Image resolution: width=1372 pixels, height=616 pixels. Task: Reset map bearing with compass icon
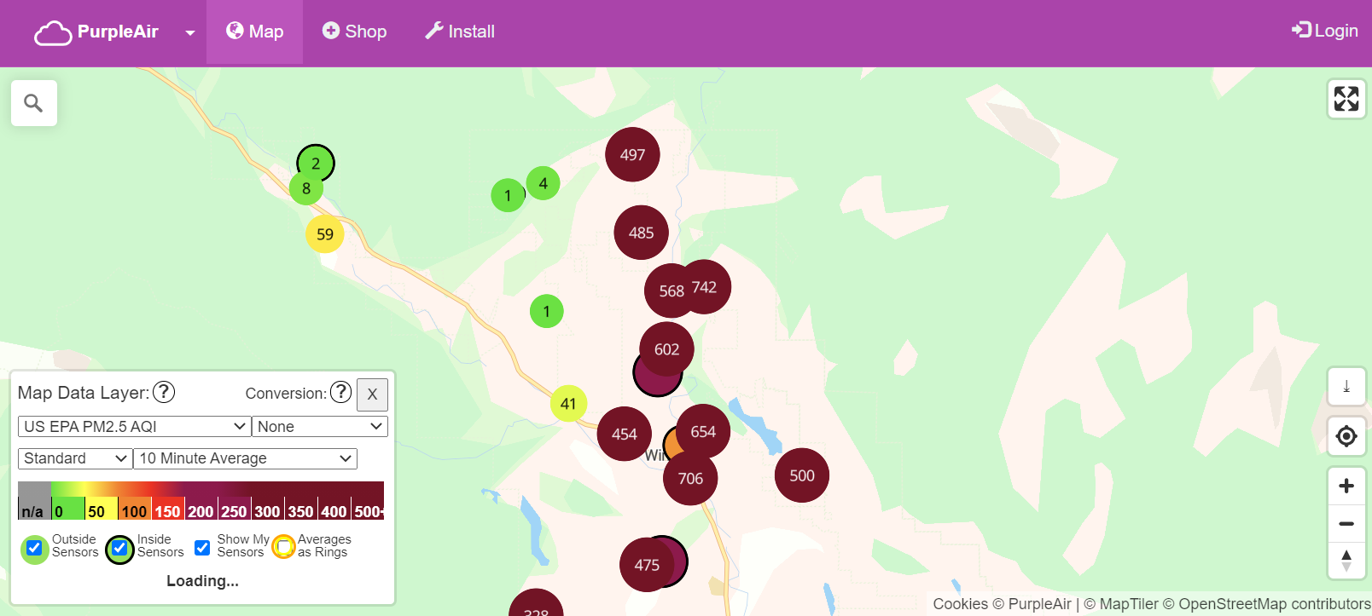pos(1346,560)
